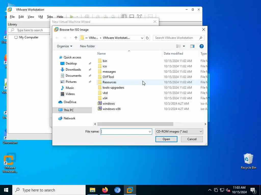
Task: Select the windows ISO file
Action: point(109,104)
